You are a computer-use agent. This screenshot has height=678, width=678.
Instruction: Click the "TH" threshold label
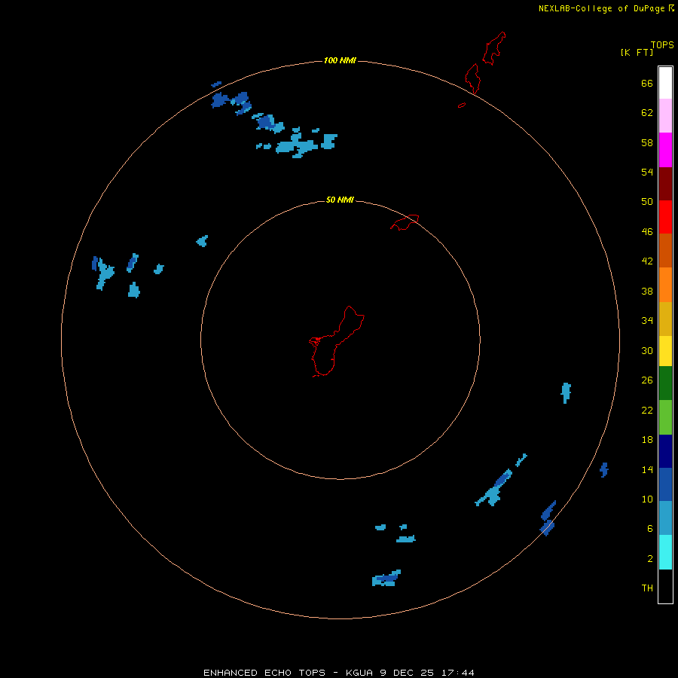coord(647,588)
